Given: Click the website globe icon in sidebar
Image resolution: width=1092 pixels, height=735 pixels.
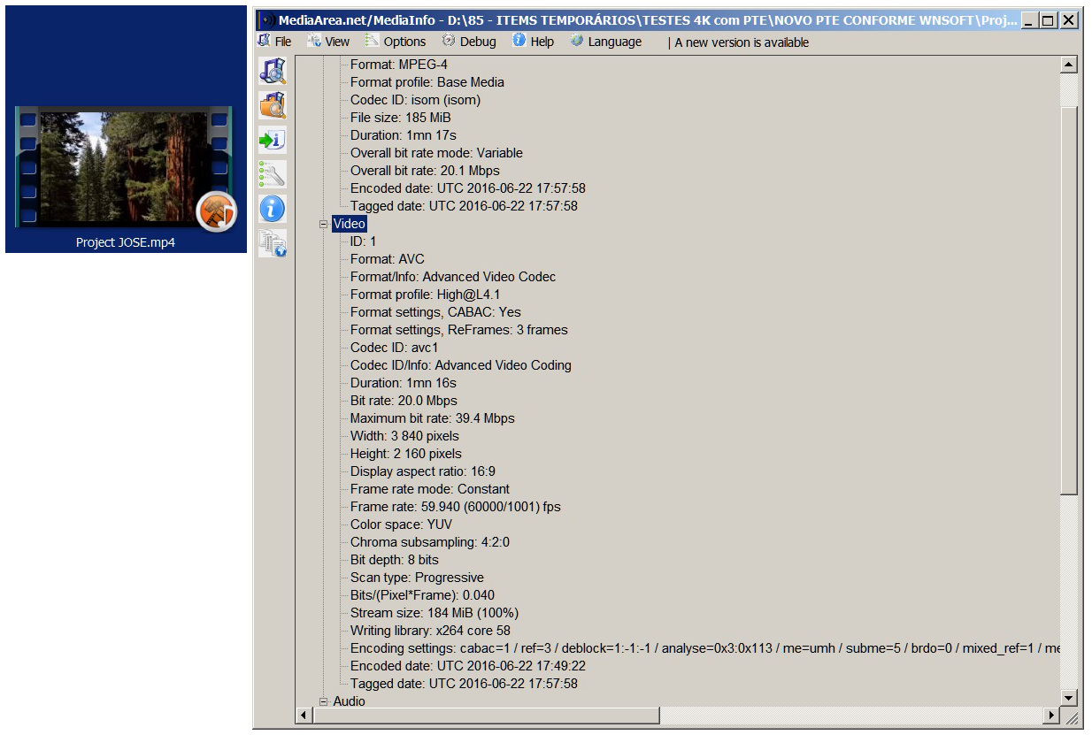Looking at the screenshot, I should tap(272, 243).
